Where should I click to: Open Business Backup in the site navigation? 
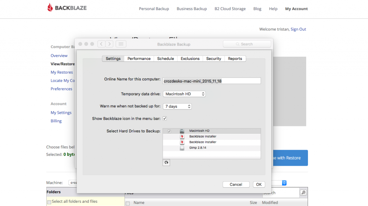[x=192, y=9]
